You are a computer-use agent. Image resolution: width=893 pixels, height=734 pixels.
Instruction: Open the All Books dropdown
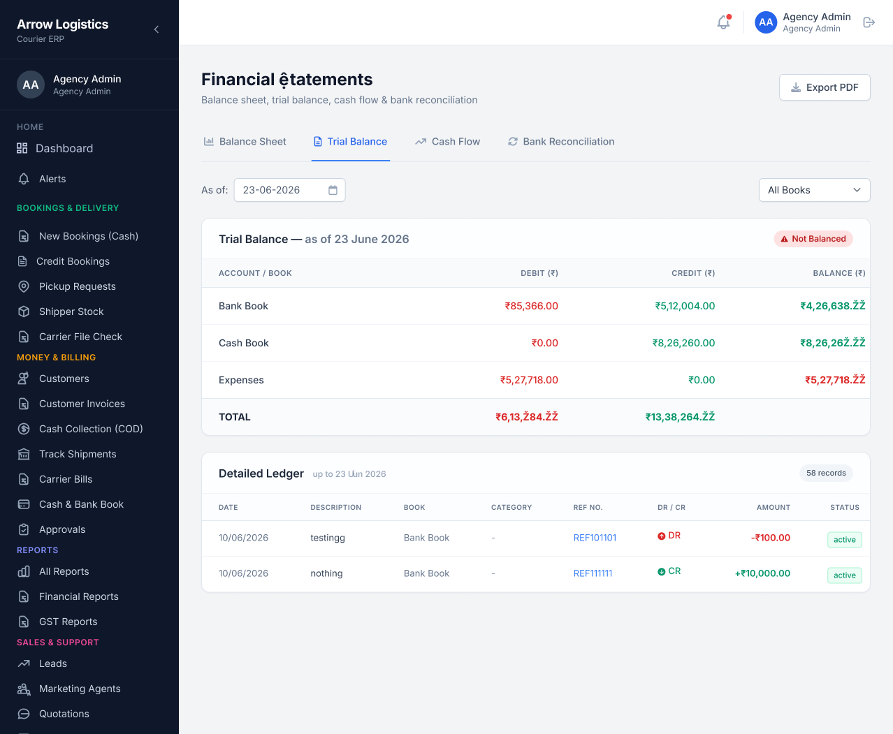(814, 190)
